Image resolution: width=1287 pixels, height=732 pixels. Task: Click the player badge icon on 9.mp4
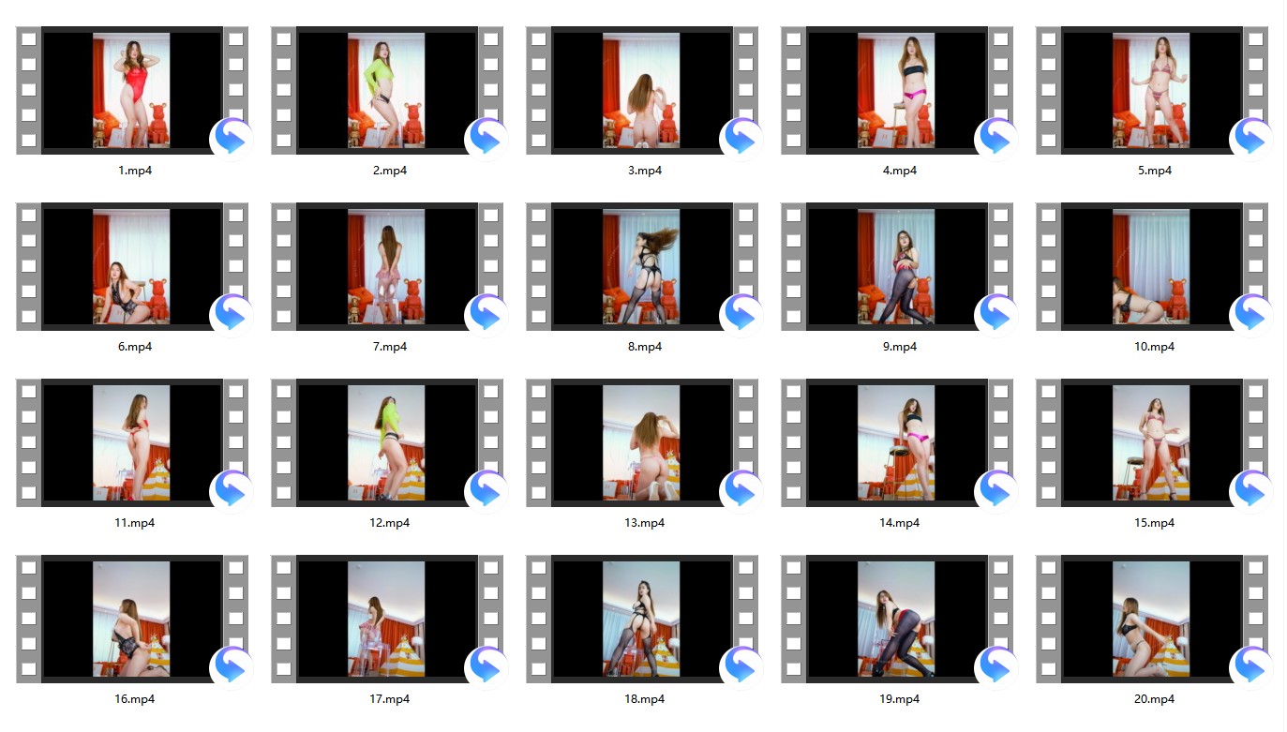coord(995,315)
